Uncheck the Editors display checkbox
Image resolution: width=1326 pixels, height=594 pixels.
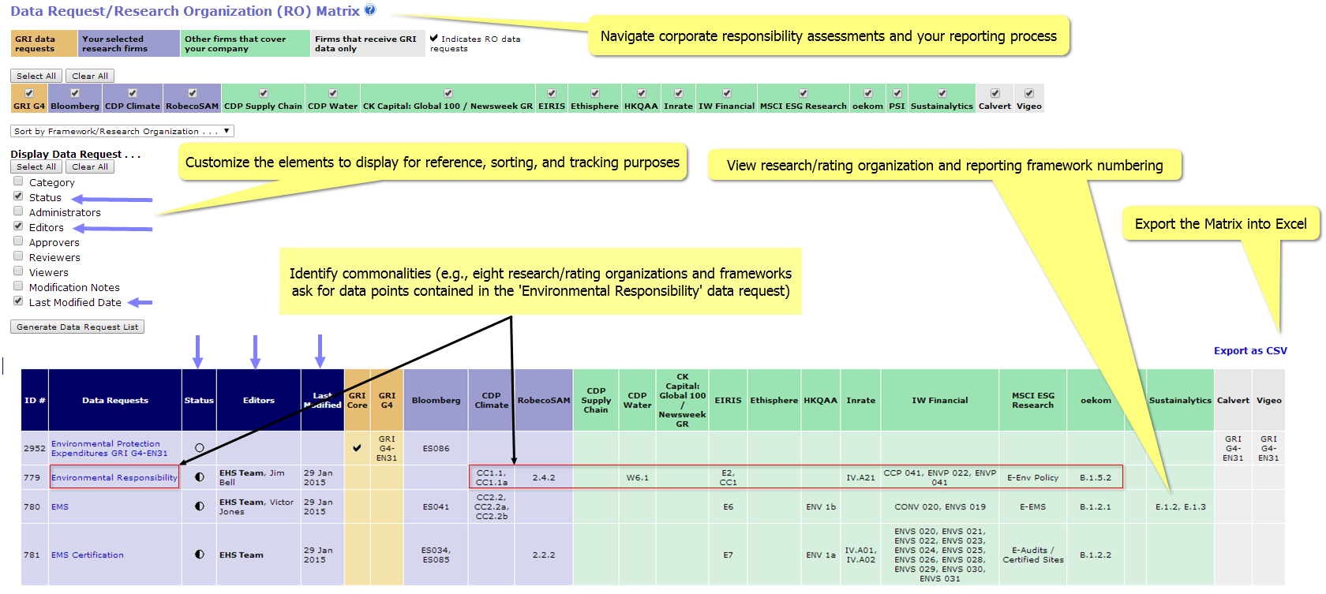[x=18, y=226]
